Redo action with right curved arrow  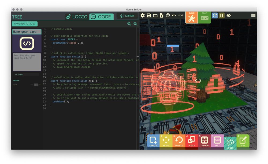180,16
